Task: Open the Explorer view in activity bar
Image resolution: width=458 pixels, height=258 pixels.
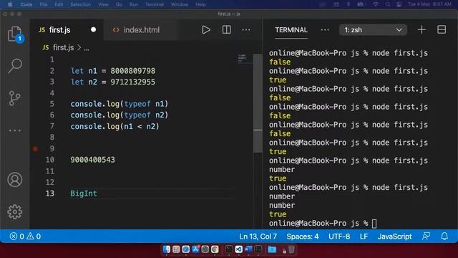Action: pos(14,34)
